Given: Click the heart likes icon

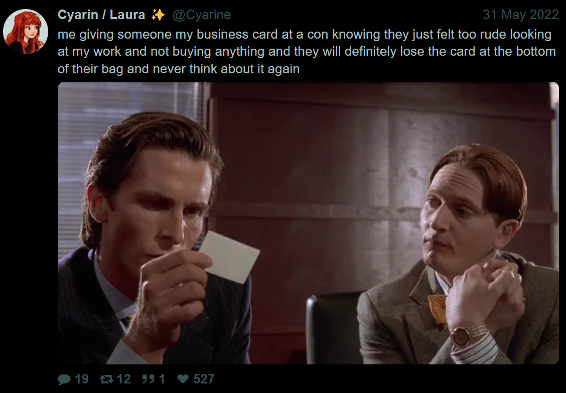Looking at the screenshot, I should (183, 378).
